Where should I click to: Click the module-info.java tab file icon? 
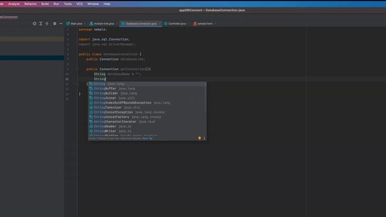pyautogui.click(x=91, y=24)
